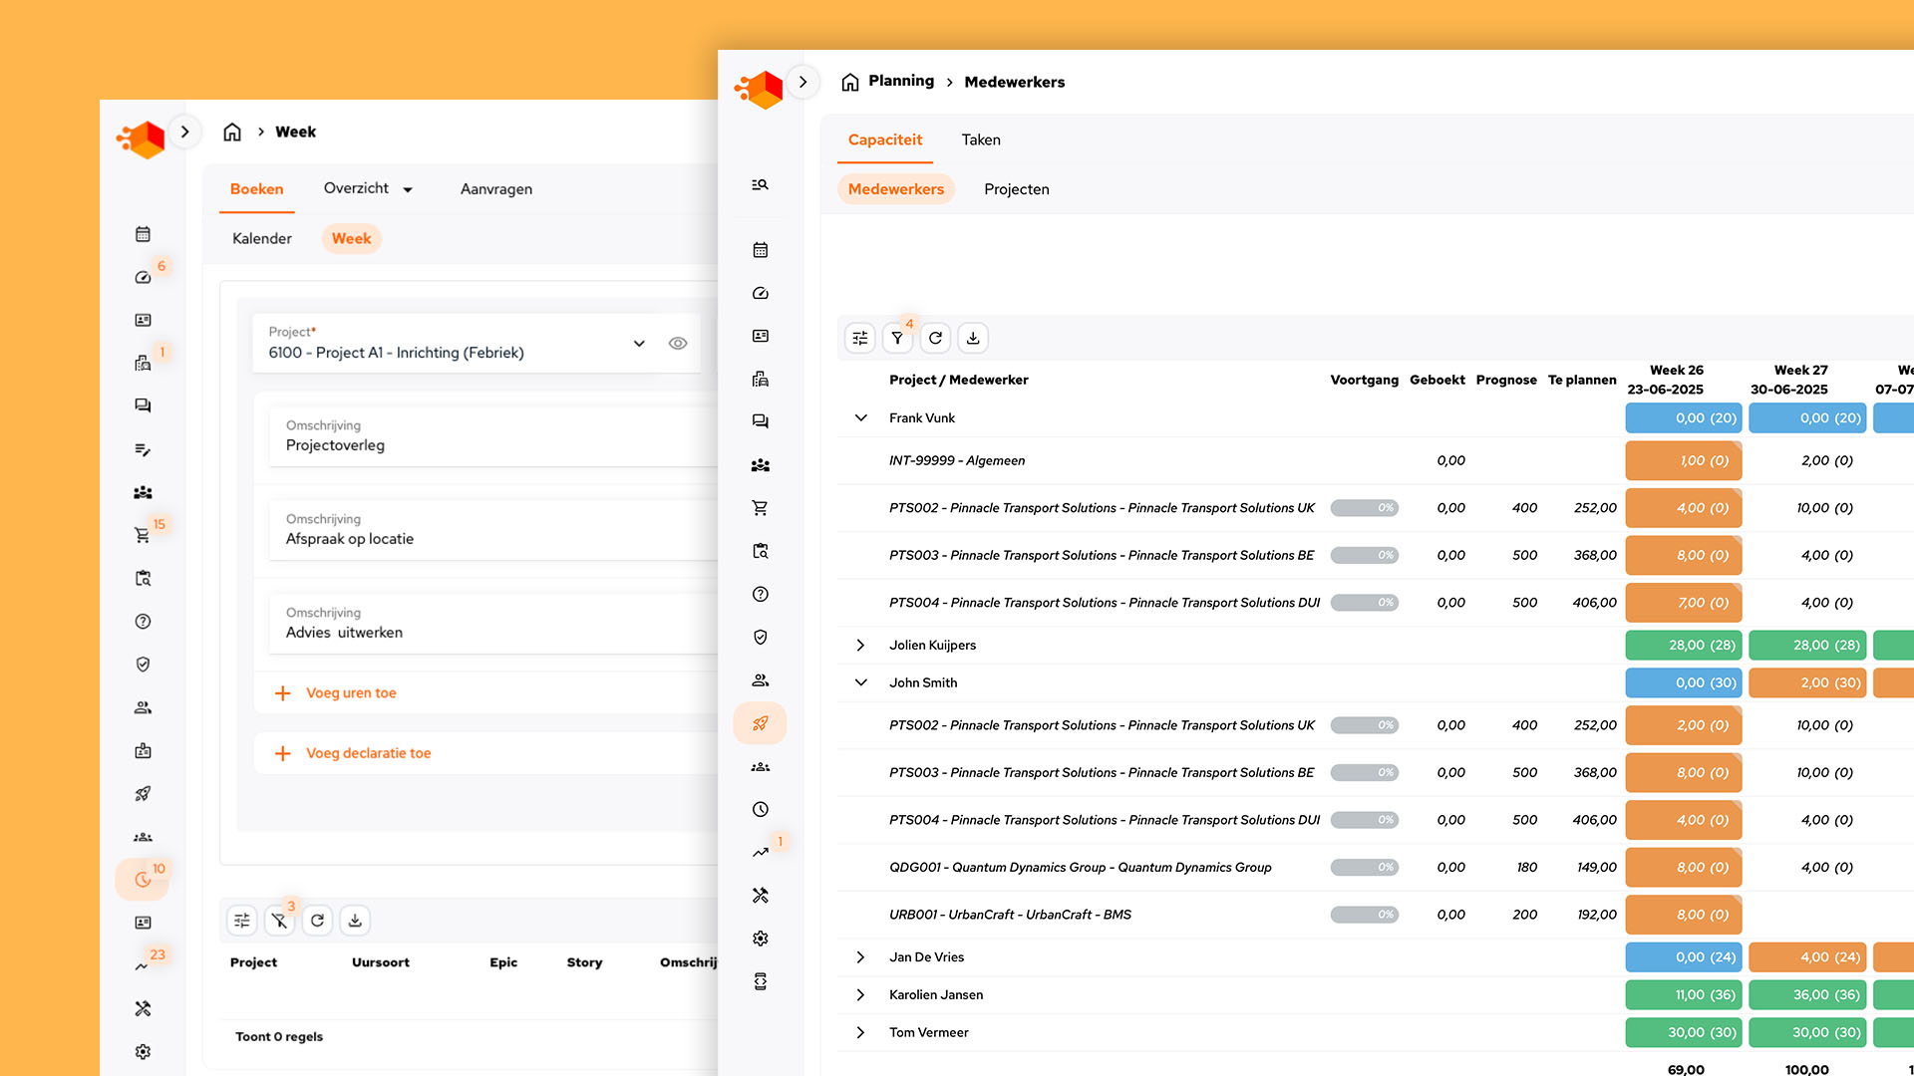Click the search list icon in right sidebar

(760, 185)
